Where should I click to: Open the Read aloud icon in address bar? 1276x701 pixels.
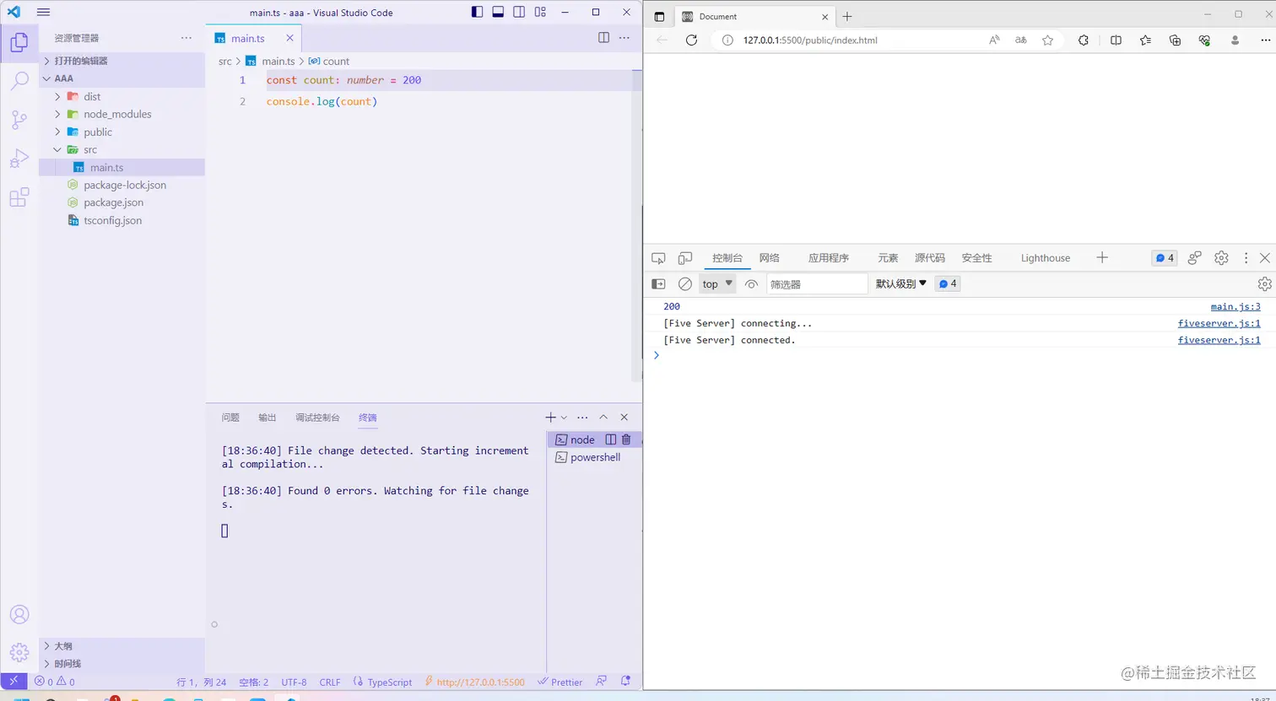994,40
